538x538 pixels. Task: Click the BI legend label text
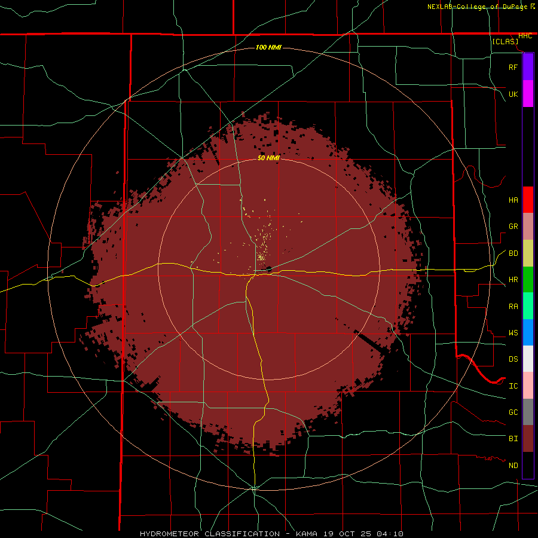pos(513,439)
